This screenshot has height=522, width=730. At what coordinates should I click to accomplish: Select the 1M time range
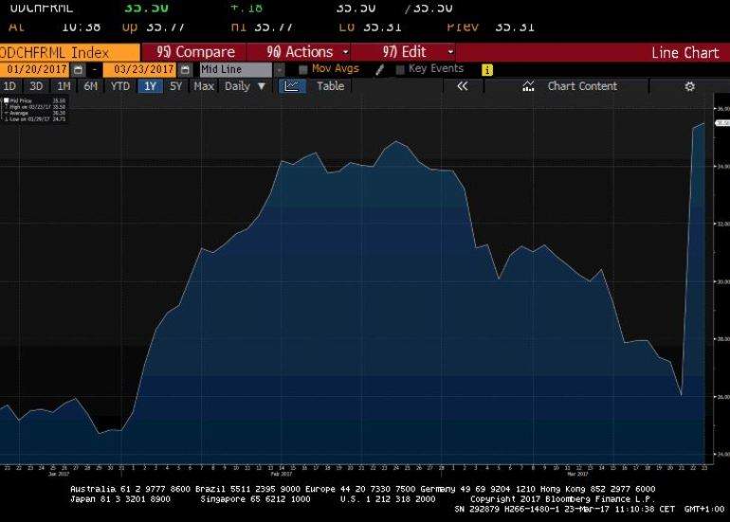click(64, 86)
